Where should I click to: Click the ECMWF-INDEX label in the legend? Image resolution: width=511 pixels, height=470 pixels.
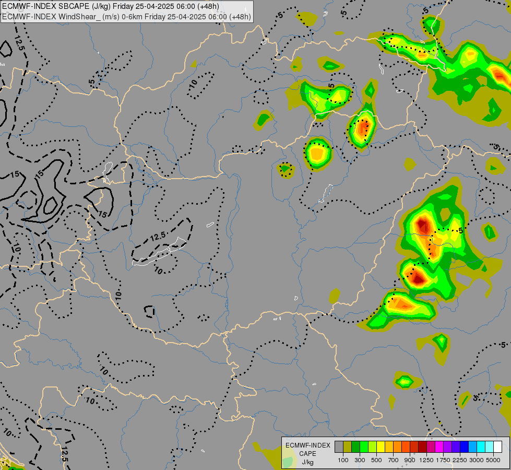tap(308, 445)
